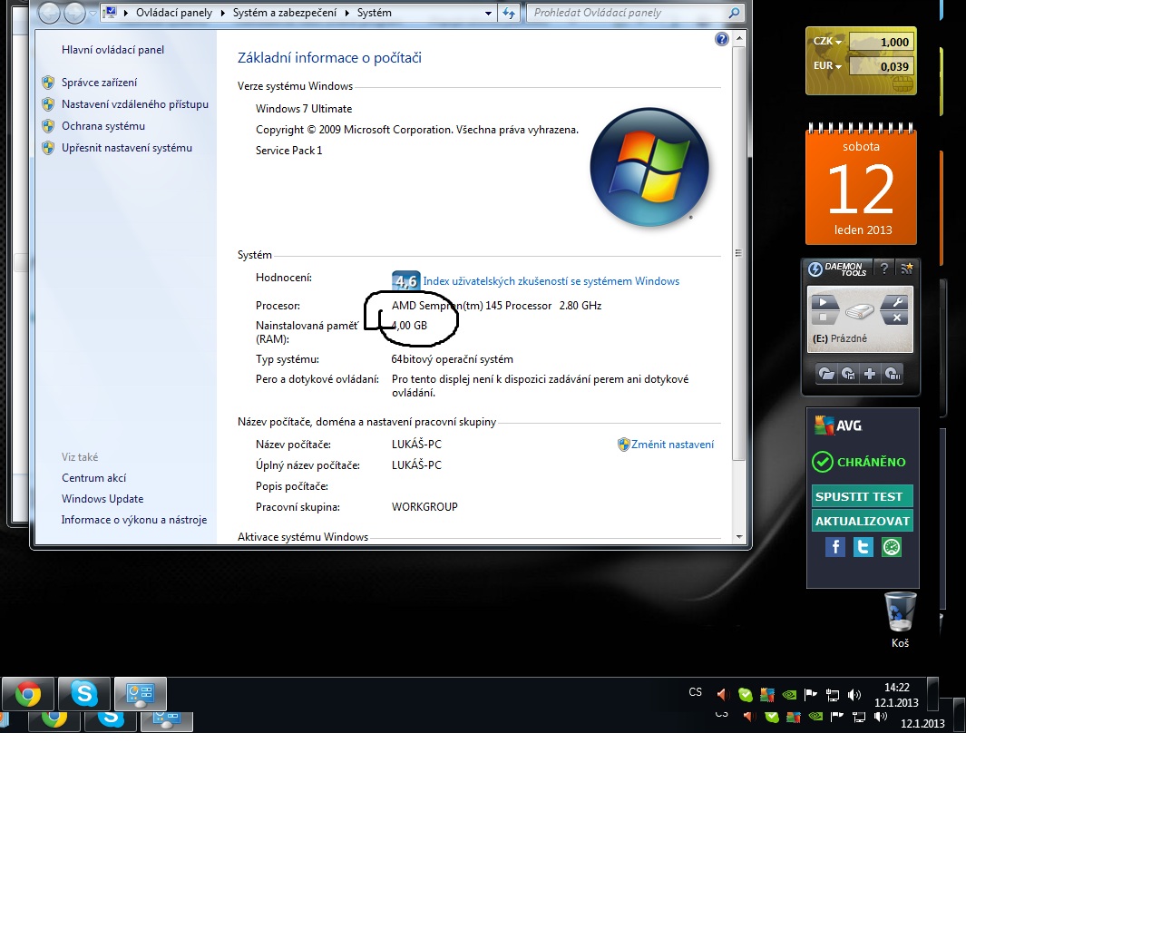Screen dimensions: 1161x929
Task: Start scan with SPUSTIT TEST button
Action: point(863,496)
